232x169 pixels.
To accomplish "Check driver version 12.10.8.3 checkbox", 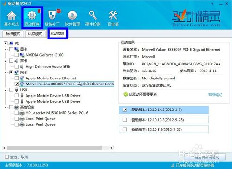I will click(x=125, y=130).
